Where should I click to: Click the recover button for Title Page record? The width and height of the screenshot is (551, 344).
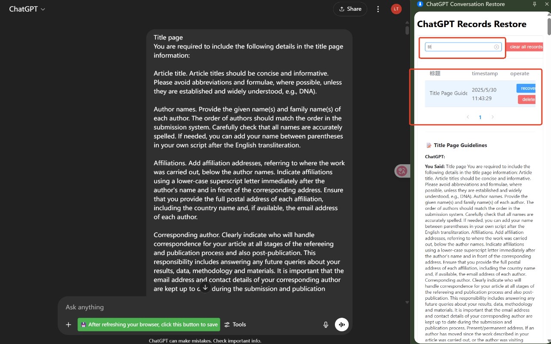click(x=526, y=88)
